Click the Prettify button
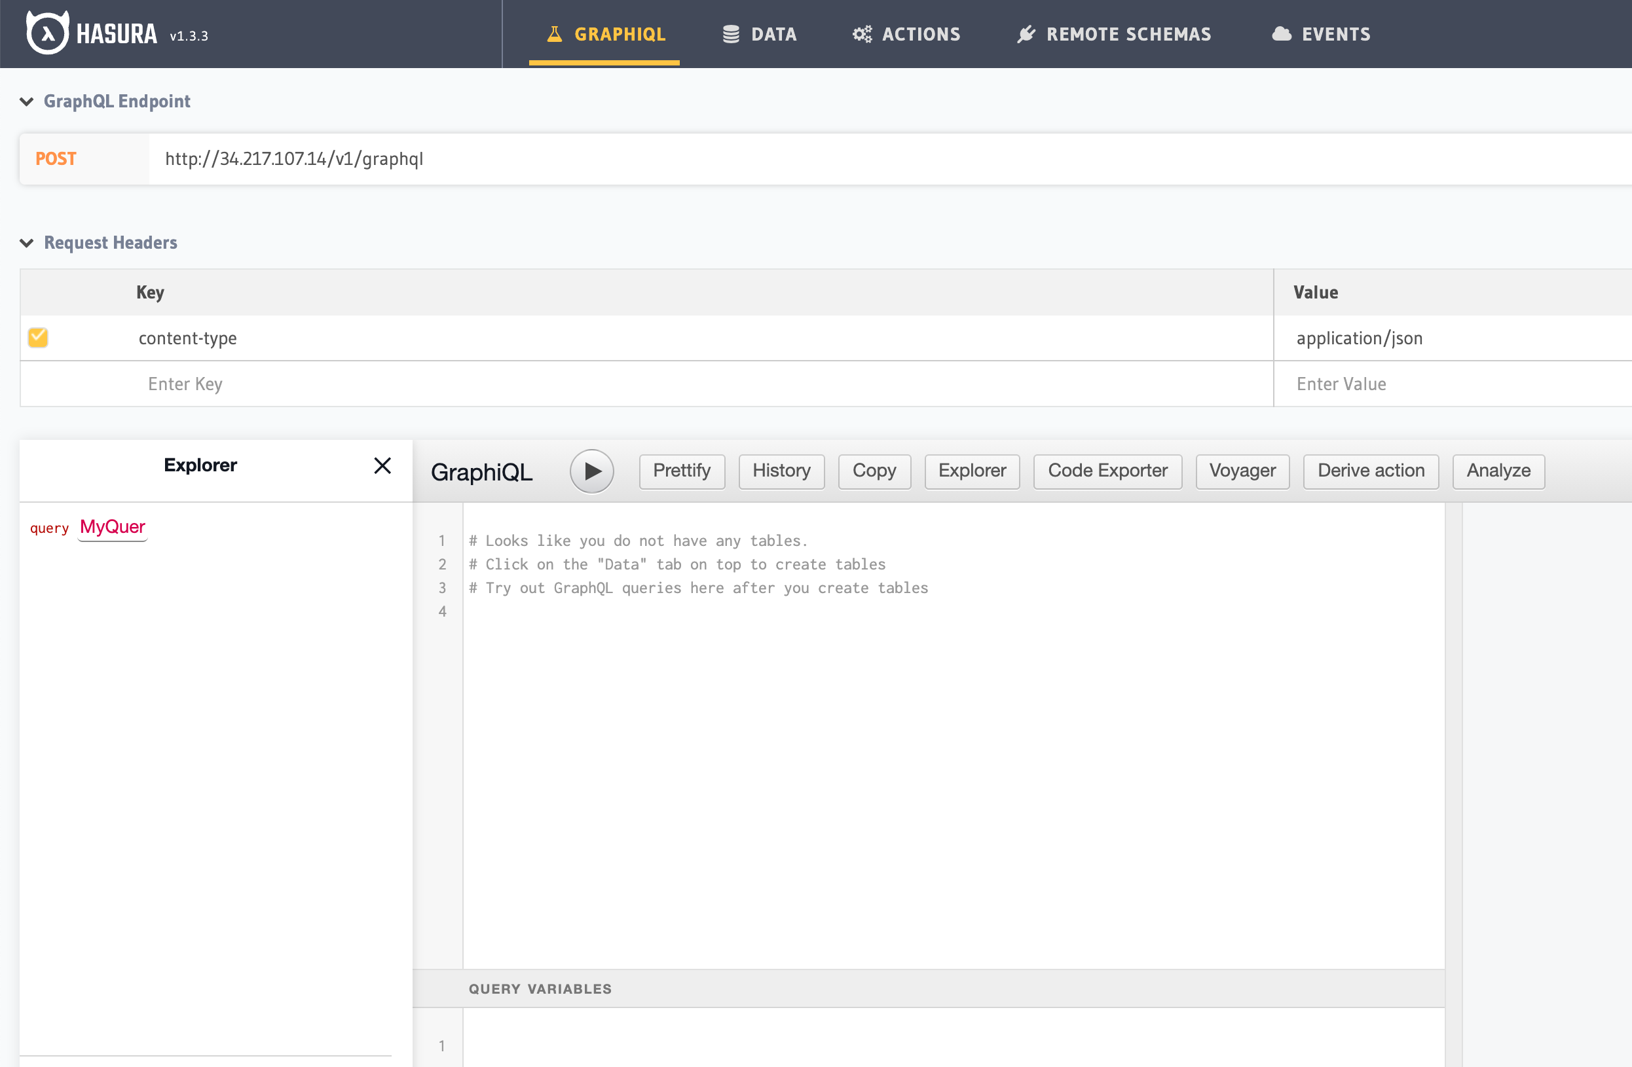The width and height of the screenshot is (1632, 1067). [x=682, y=471]
